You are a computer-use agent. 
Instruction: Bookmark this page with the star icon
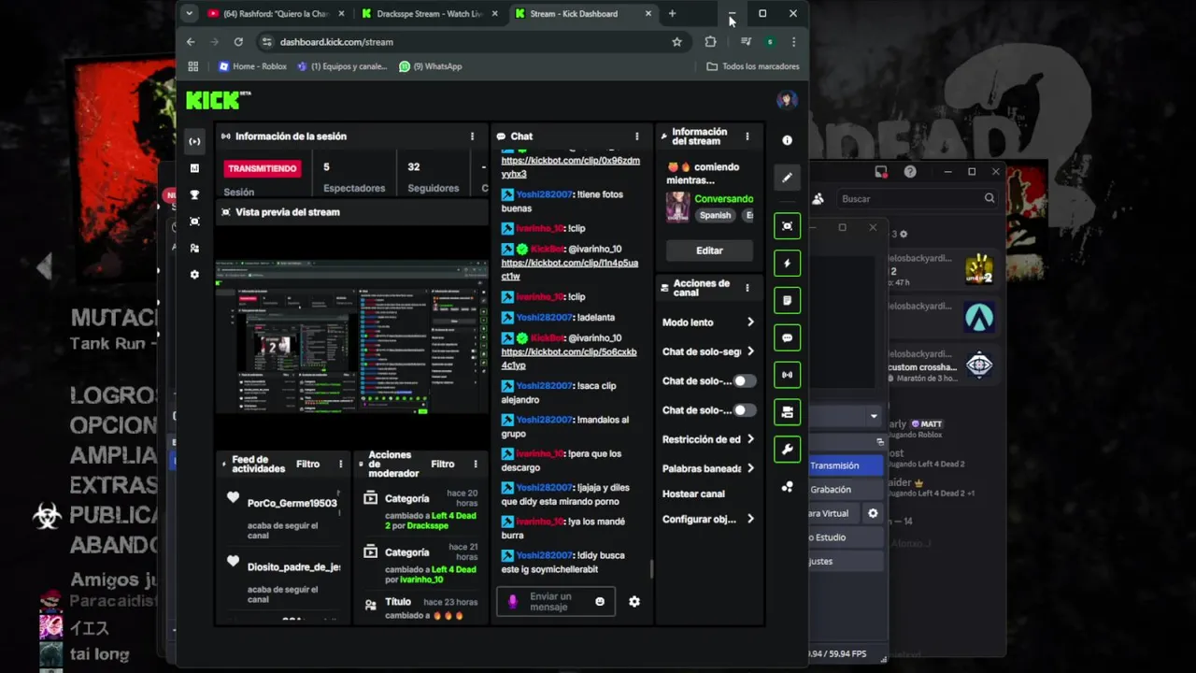(x=676, y=42)
